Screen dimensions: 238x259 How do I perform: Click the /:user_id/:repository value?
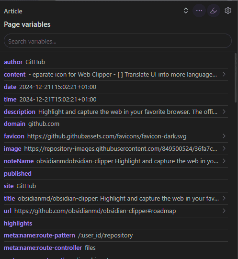(105, 236)
